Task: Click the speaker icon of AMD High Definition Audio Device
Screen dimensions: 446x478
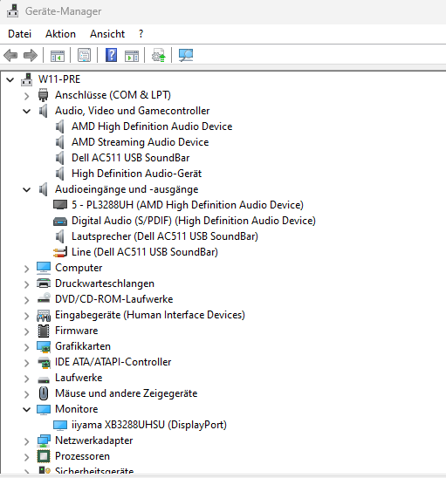Action: coord(60,126)
